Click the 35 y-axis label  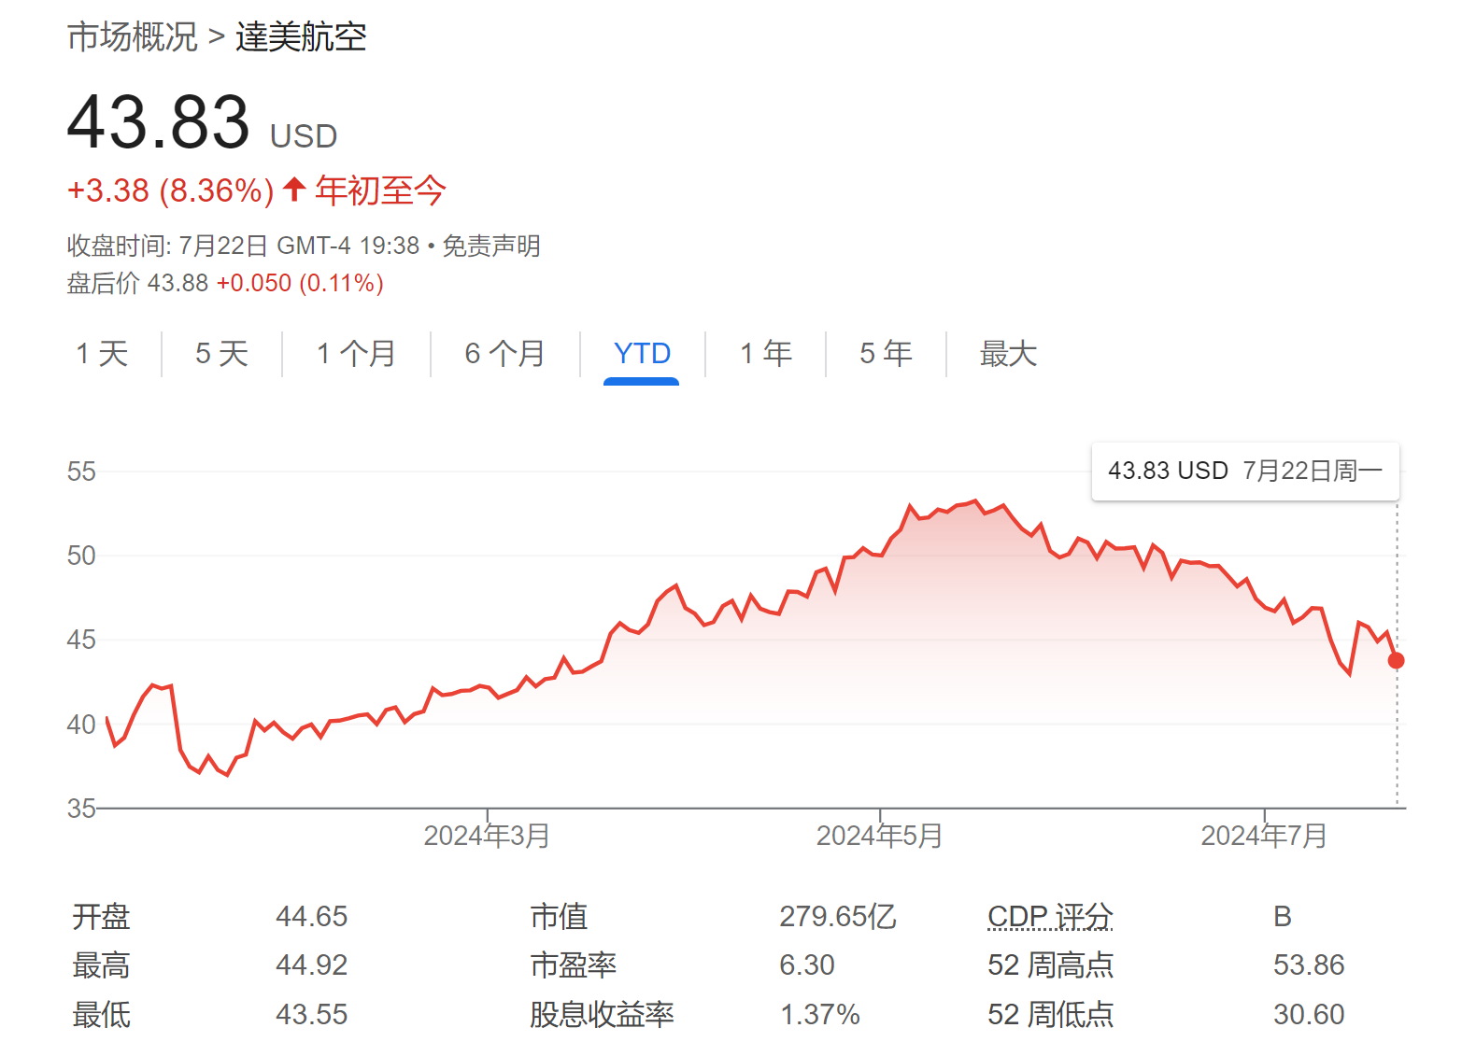tap(81, 808)
